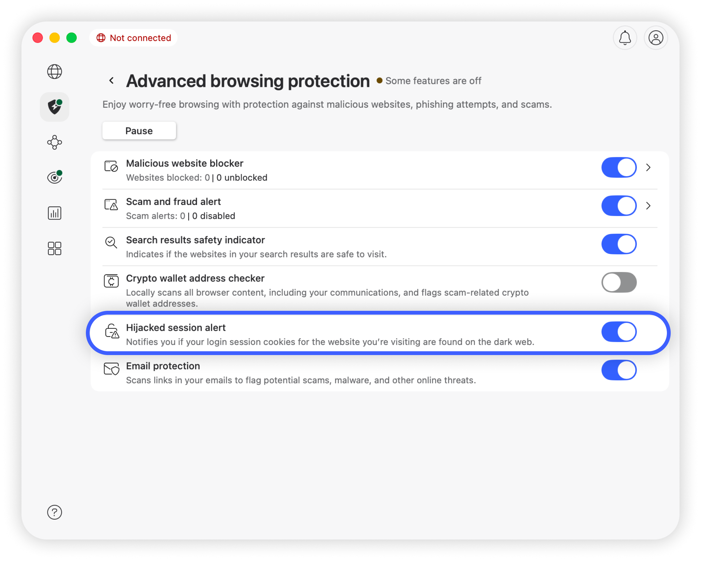Open the Meshnet nodes sidebar icon
This screenshot has height=561, width=701.
coord(54,142)
